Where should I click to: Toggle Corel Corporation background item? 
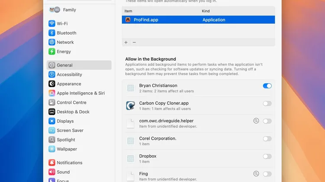[267, 139]
